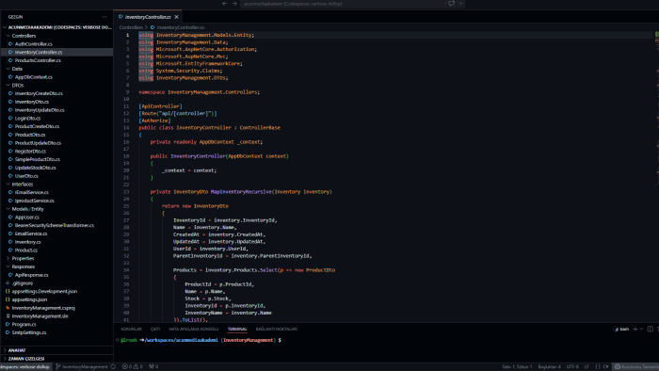The width and height of the screenshot is (659, 371).
Task: Open BearerSecuritySchemeTransformer.cs
Action: click(55, 225)
